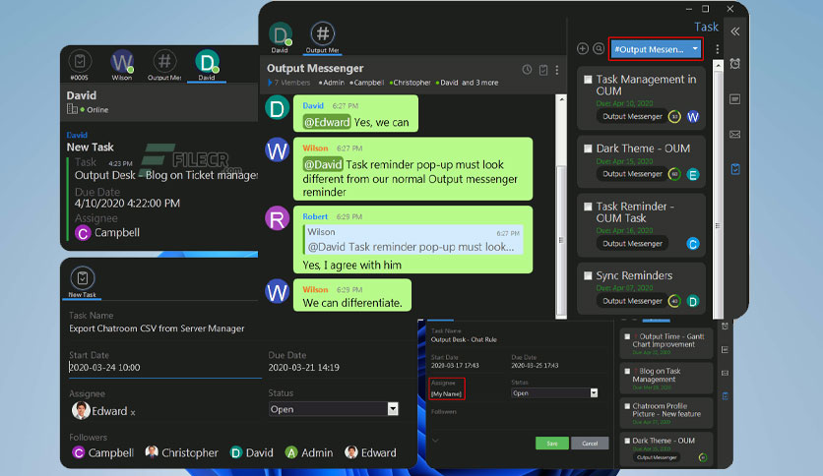
Task: Click the task list scrollbar up arrow
Action: pyautogui.click(x=718, y=65)
